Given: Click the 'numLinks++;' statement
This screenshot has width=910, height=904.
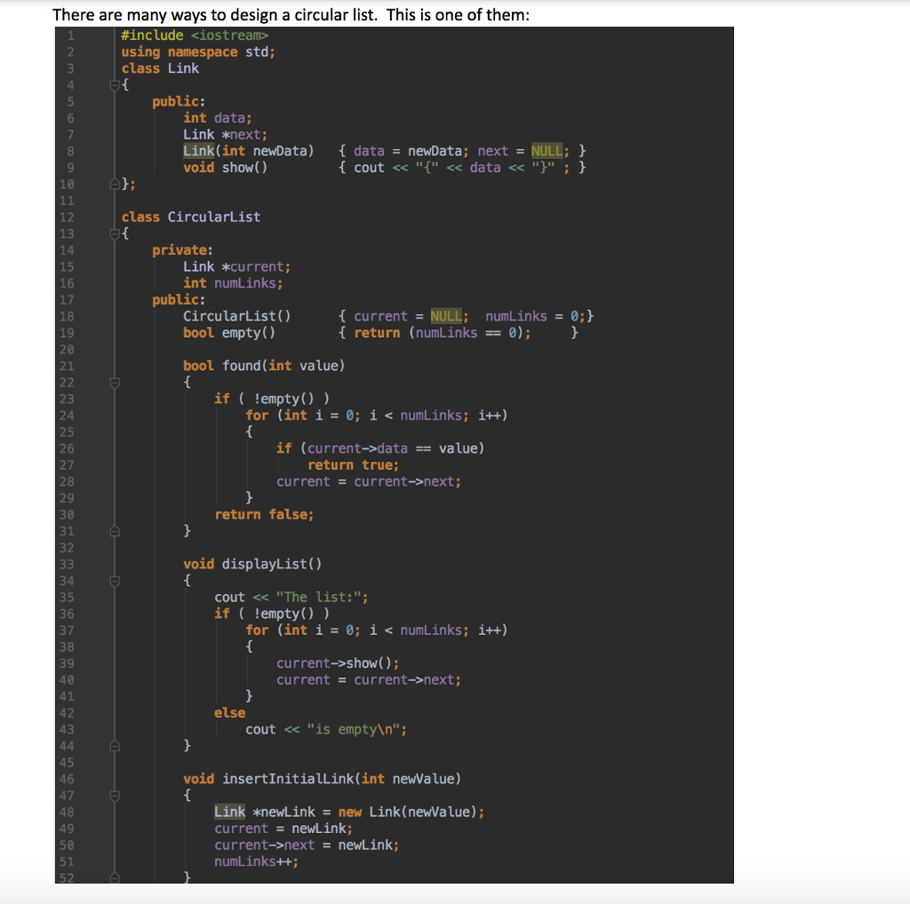Looking at the screenshot, I should 256,861.
